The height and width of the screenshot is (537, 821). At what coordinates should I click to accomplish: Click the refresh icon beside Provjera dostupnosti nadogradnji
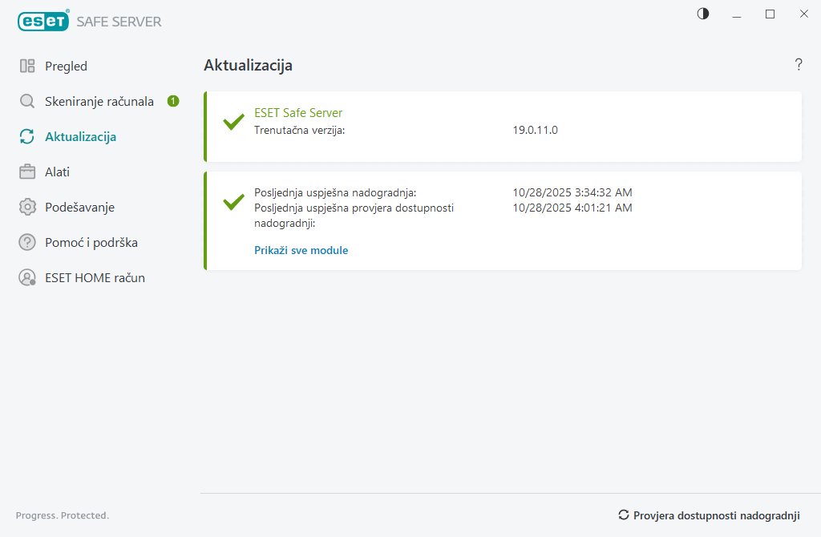tap(623, 516)
